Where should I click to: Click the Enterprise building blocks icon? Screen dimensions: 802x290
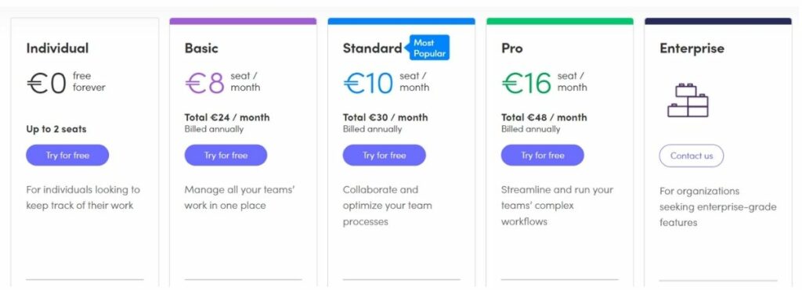[688, 100]
